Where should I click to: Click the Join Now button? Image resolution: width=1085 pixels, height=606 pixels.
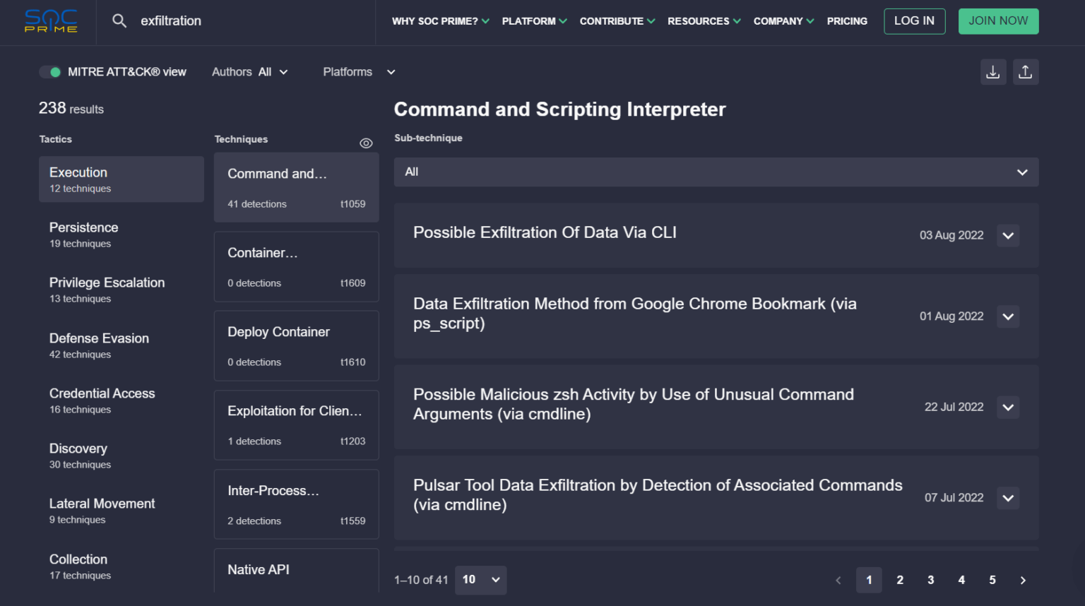[997, 21]
